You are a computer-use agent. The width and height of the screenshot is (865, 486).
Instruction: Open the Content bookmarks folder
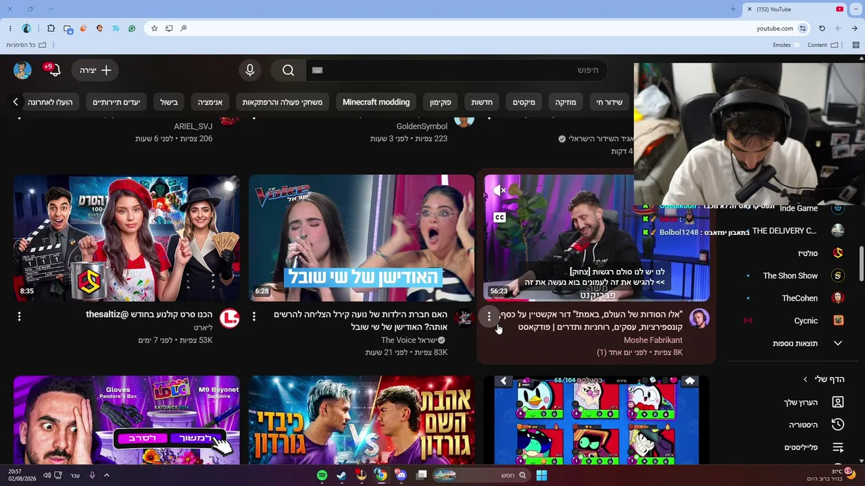coord(822,45)
